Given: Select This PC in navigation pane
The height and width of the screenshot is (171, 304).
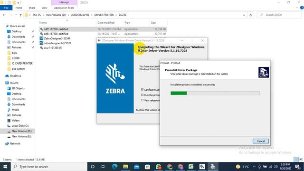Looking at the screenshot, I should tap(14, 83).
